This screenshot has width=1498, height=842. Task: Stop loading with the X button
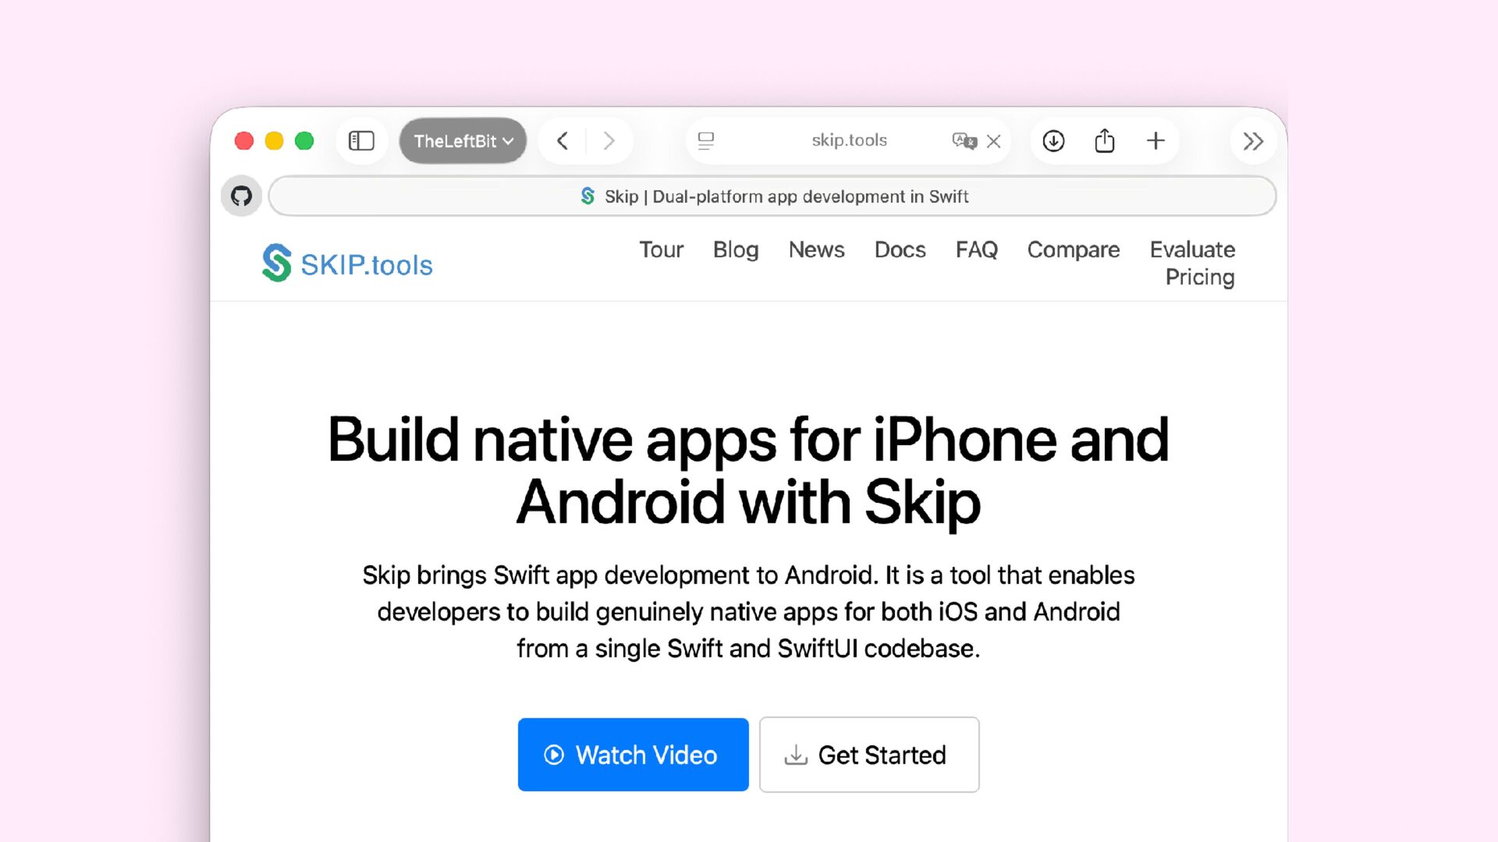pyautogui.click(x=993, y=141)
